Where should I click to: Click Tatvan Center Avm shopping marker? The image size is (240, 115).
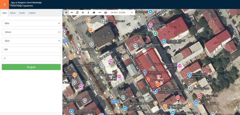point(144,73)
